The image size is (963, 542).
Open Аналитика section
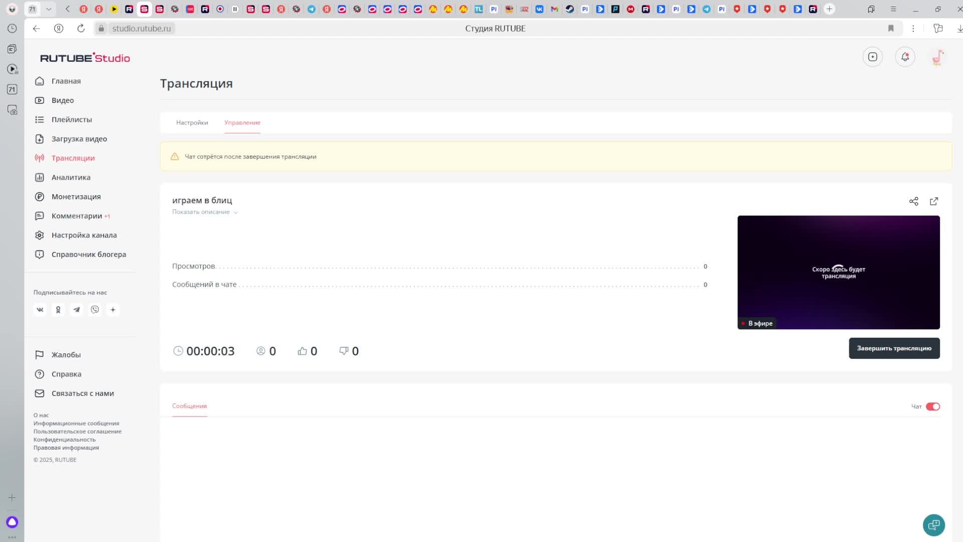point(71,177)
